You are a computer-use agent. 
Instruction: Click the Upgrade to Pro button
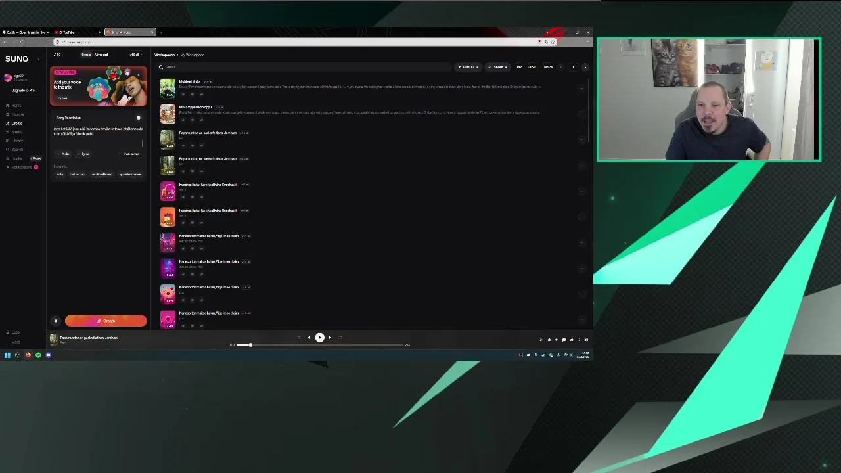(22, 90)
